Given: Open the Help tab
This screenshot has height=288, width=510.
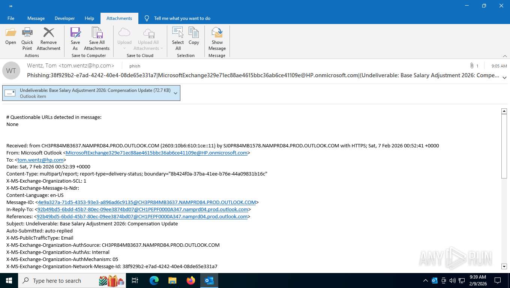Looking at the screenshot, I should (89, 18).
